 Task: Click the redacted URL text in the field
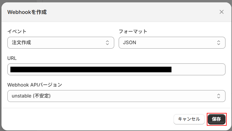pos(91,70)
